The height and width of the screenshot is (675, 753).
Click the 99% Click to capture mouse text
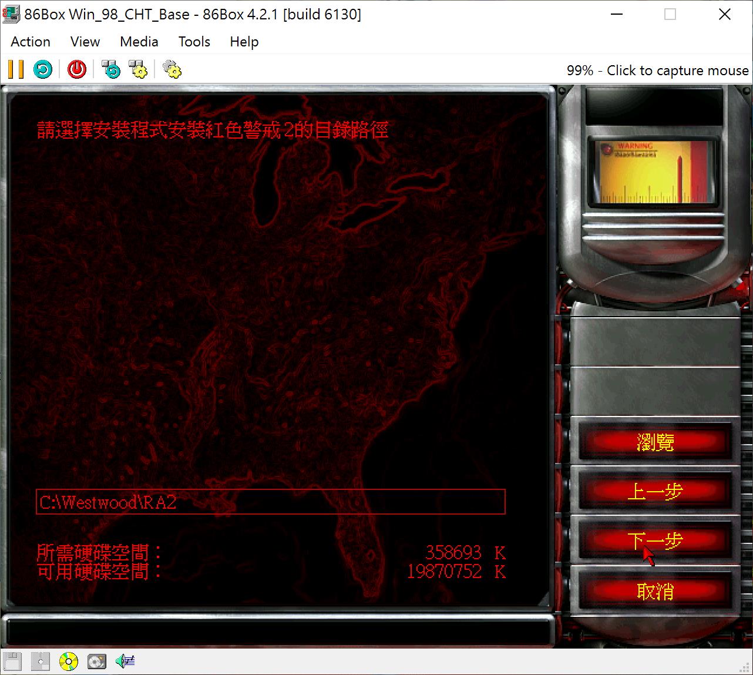coord(657,70)
